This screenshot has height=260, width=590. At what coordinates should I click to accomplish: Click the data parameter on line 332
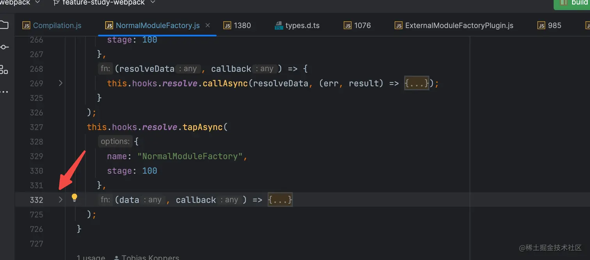(x=129, y=200)
